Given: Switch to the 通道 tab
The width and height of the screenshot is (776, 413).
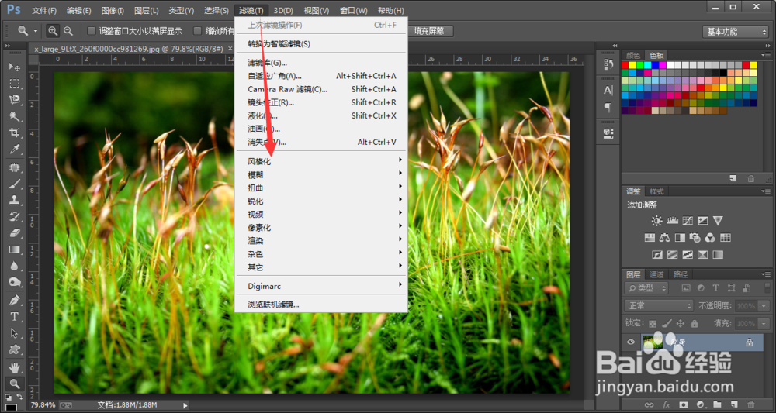Looking at the screenshot, I should click(656, 274).
